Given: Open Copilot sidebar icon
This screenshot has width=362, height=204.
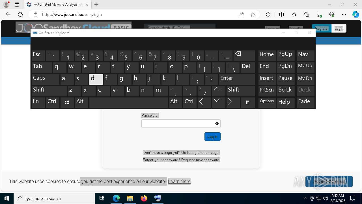Looking at the screenshot, I should coord(356,14).
